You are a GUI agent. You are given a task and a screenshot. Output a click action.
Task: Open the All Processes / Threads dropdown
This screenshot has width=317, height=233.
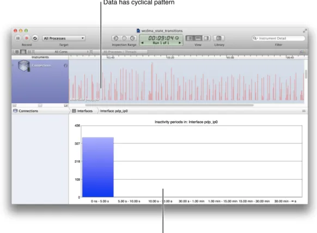[120, 52]
